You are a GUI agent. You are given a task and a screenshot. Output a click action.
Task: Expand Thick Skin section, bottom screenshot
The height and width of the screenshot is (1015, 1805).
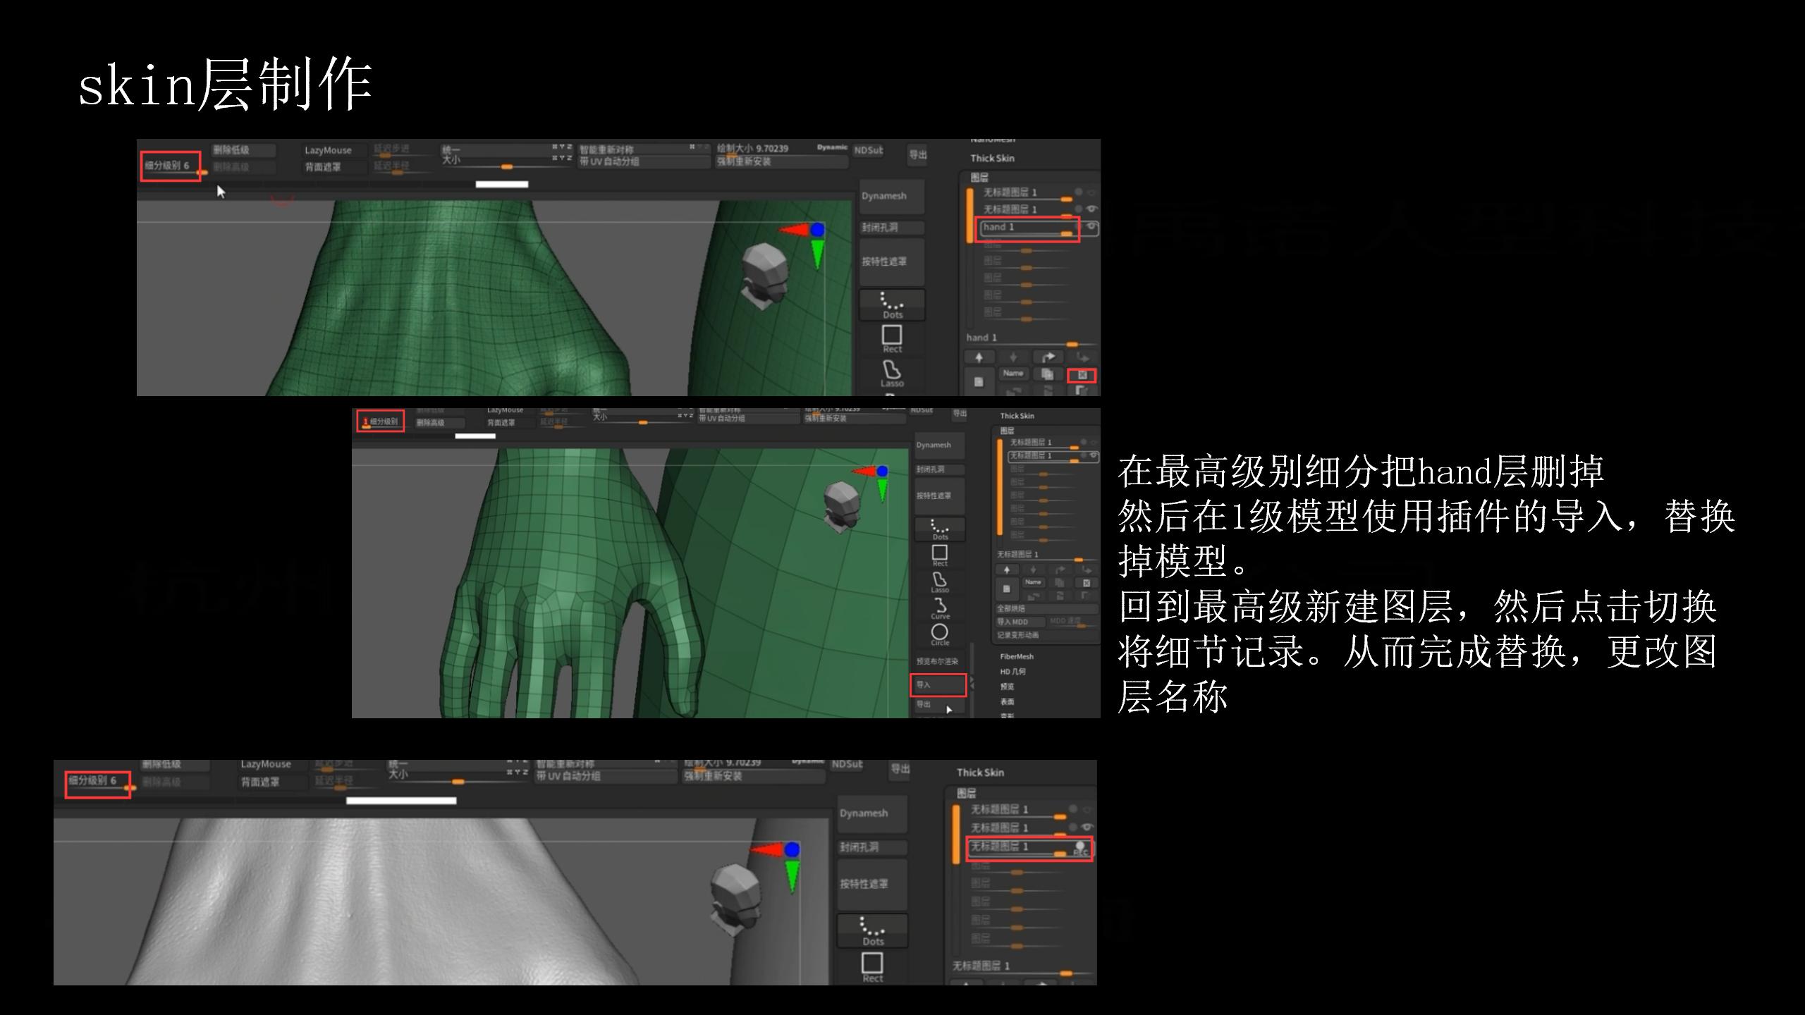point(980,773)
